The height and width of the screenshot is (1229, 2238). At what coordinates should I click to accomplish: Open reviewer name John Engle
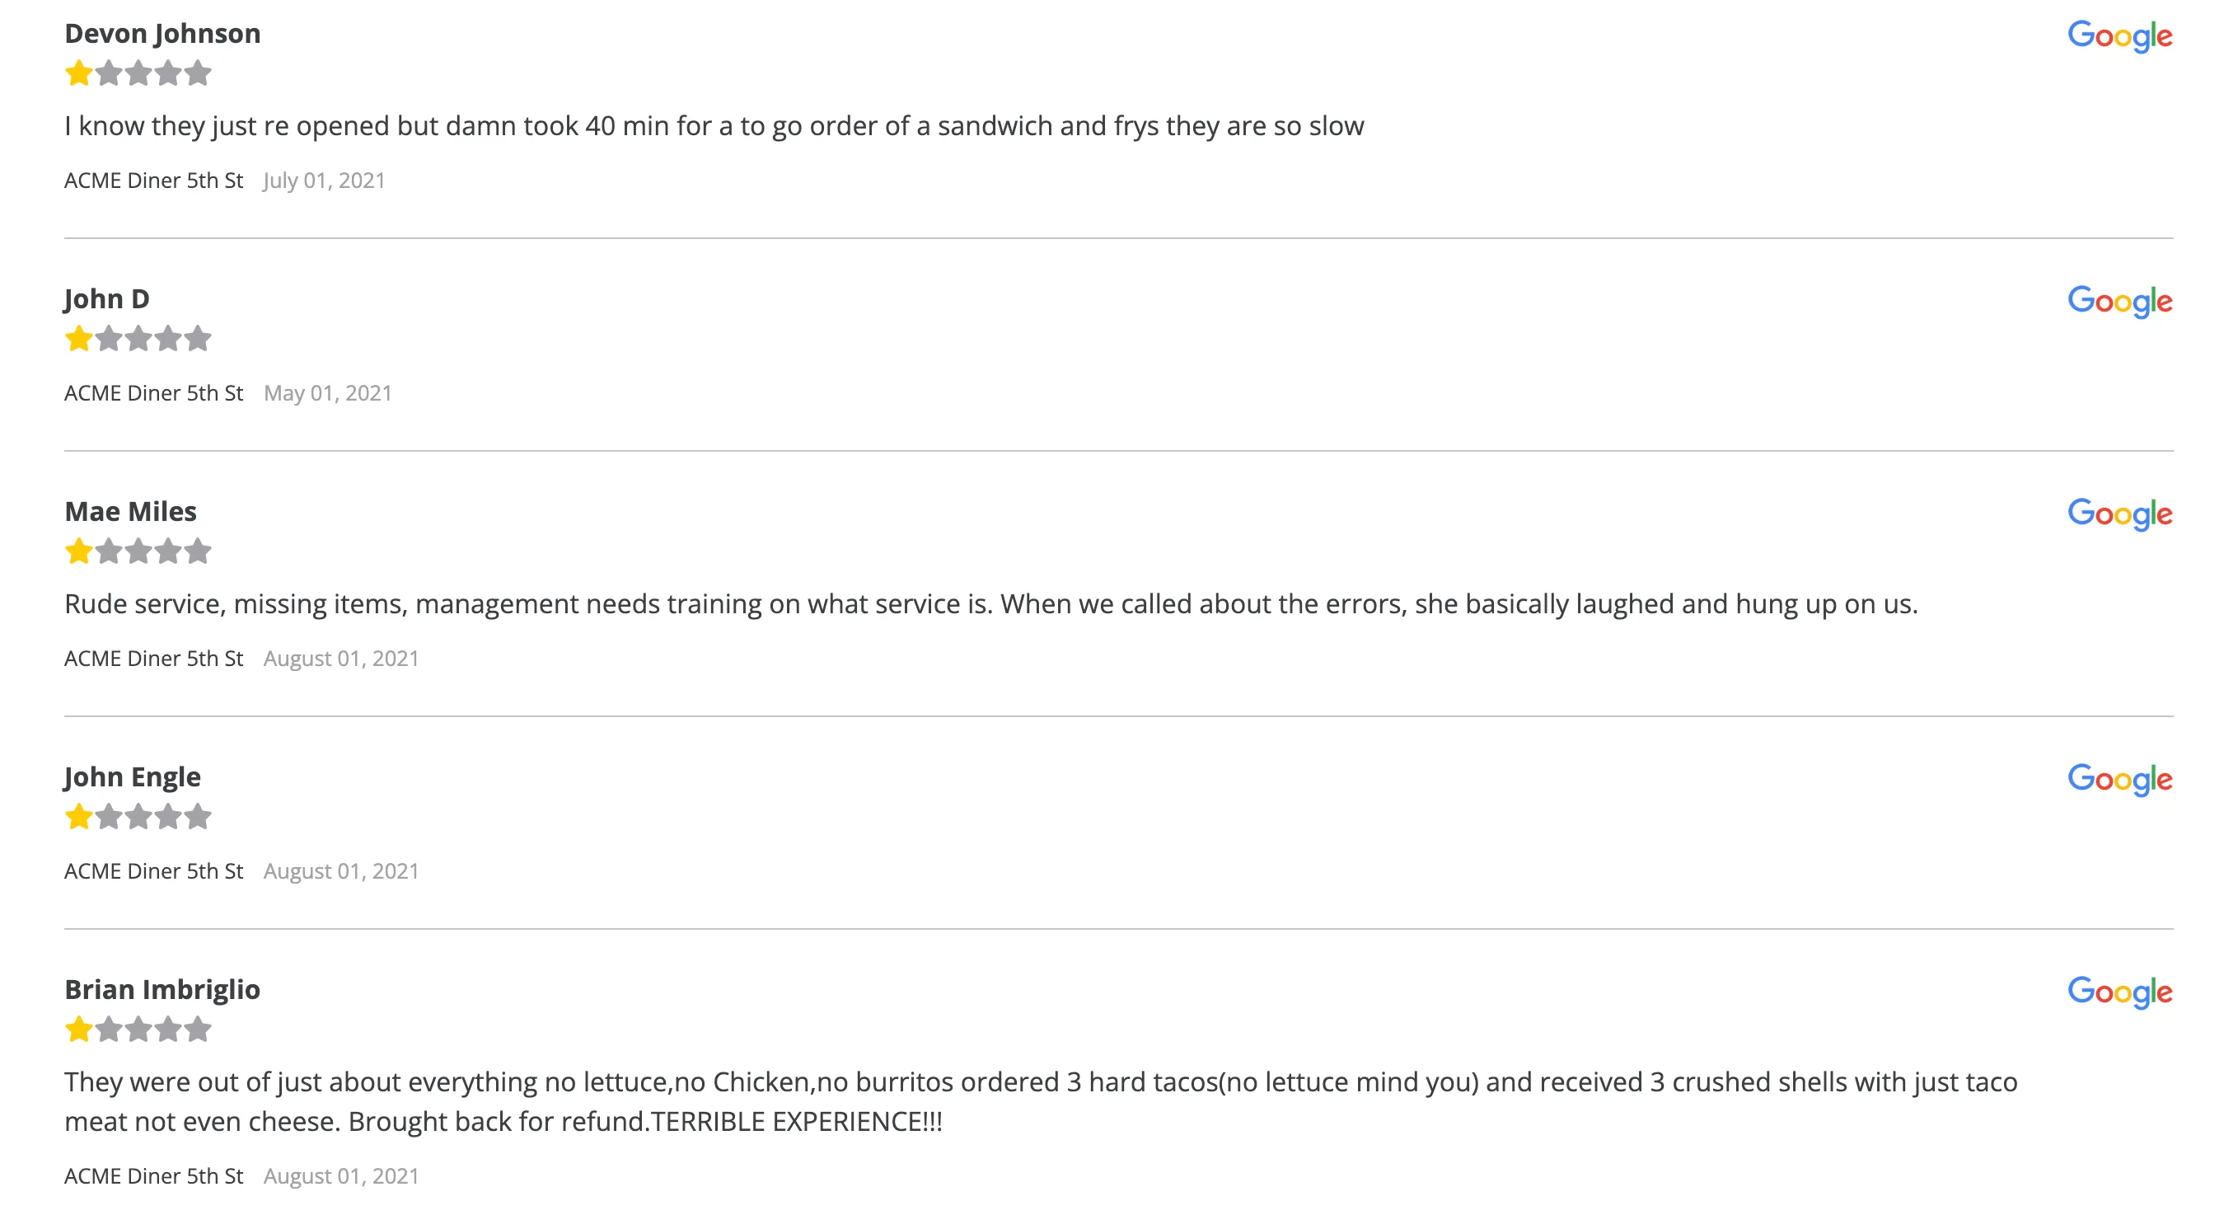coord(132,777)
